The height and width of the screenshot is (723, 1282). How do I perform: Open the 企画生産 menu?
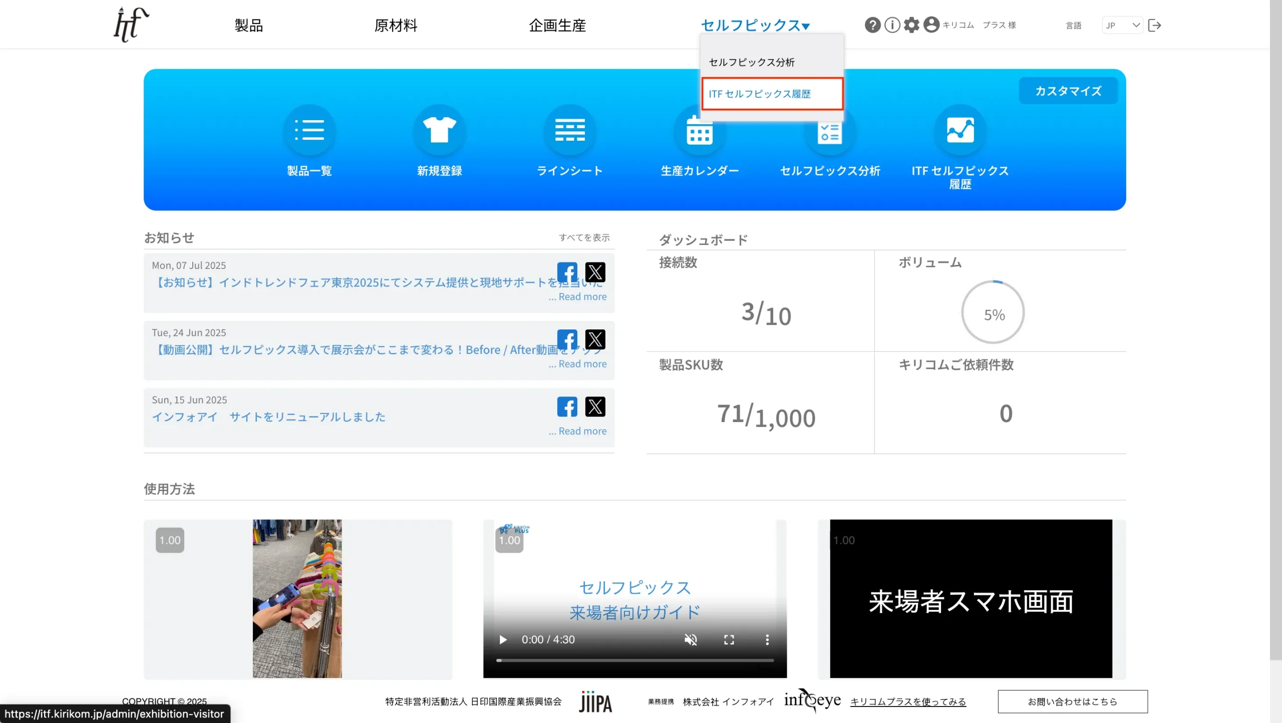[x=557, y=25]
